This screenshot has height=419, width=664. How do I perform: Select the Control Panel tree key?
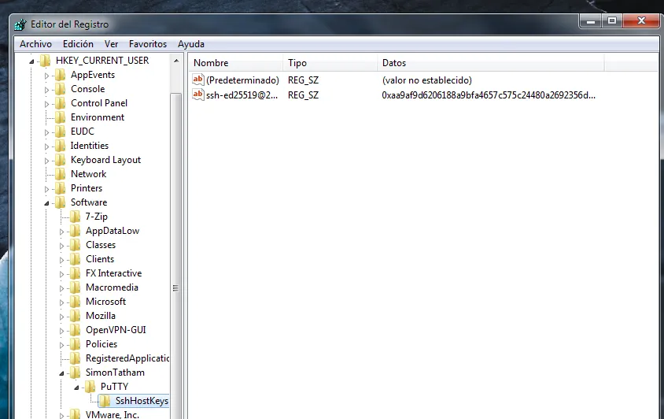click(99, 103)
